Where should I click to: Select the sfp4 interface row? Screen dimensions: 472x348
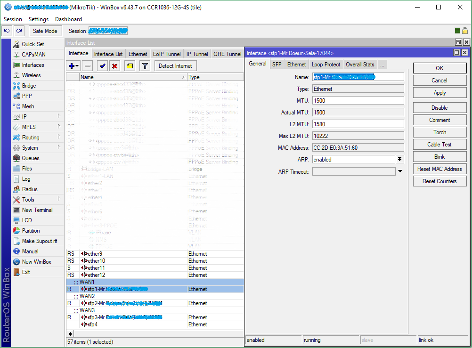pos(94,324)
